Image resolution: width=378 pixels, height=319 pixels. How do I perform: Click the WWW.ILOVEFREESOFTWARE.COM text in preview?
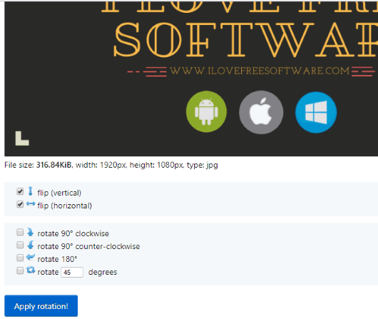click(260, 71)
